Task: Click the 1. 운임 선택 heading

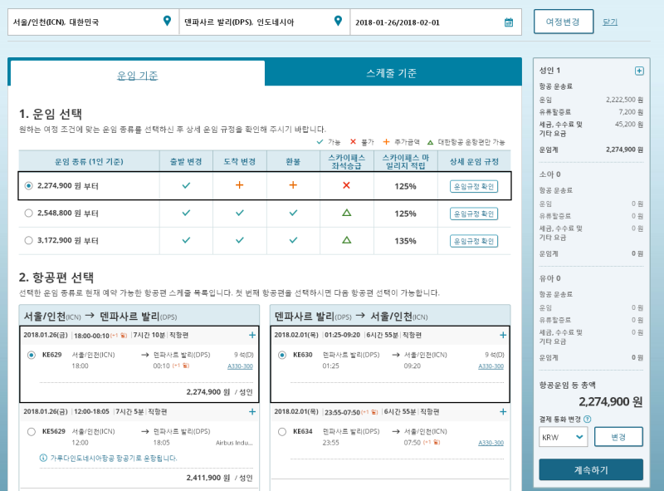Action: [51, 114]
